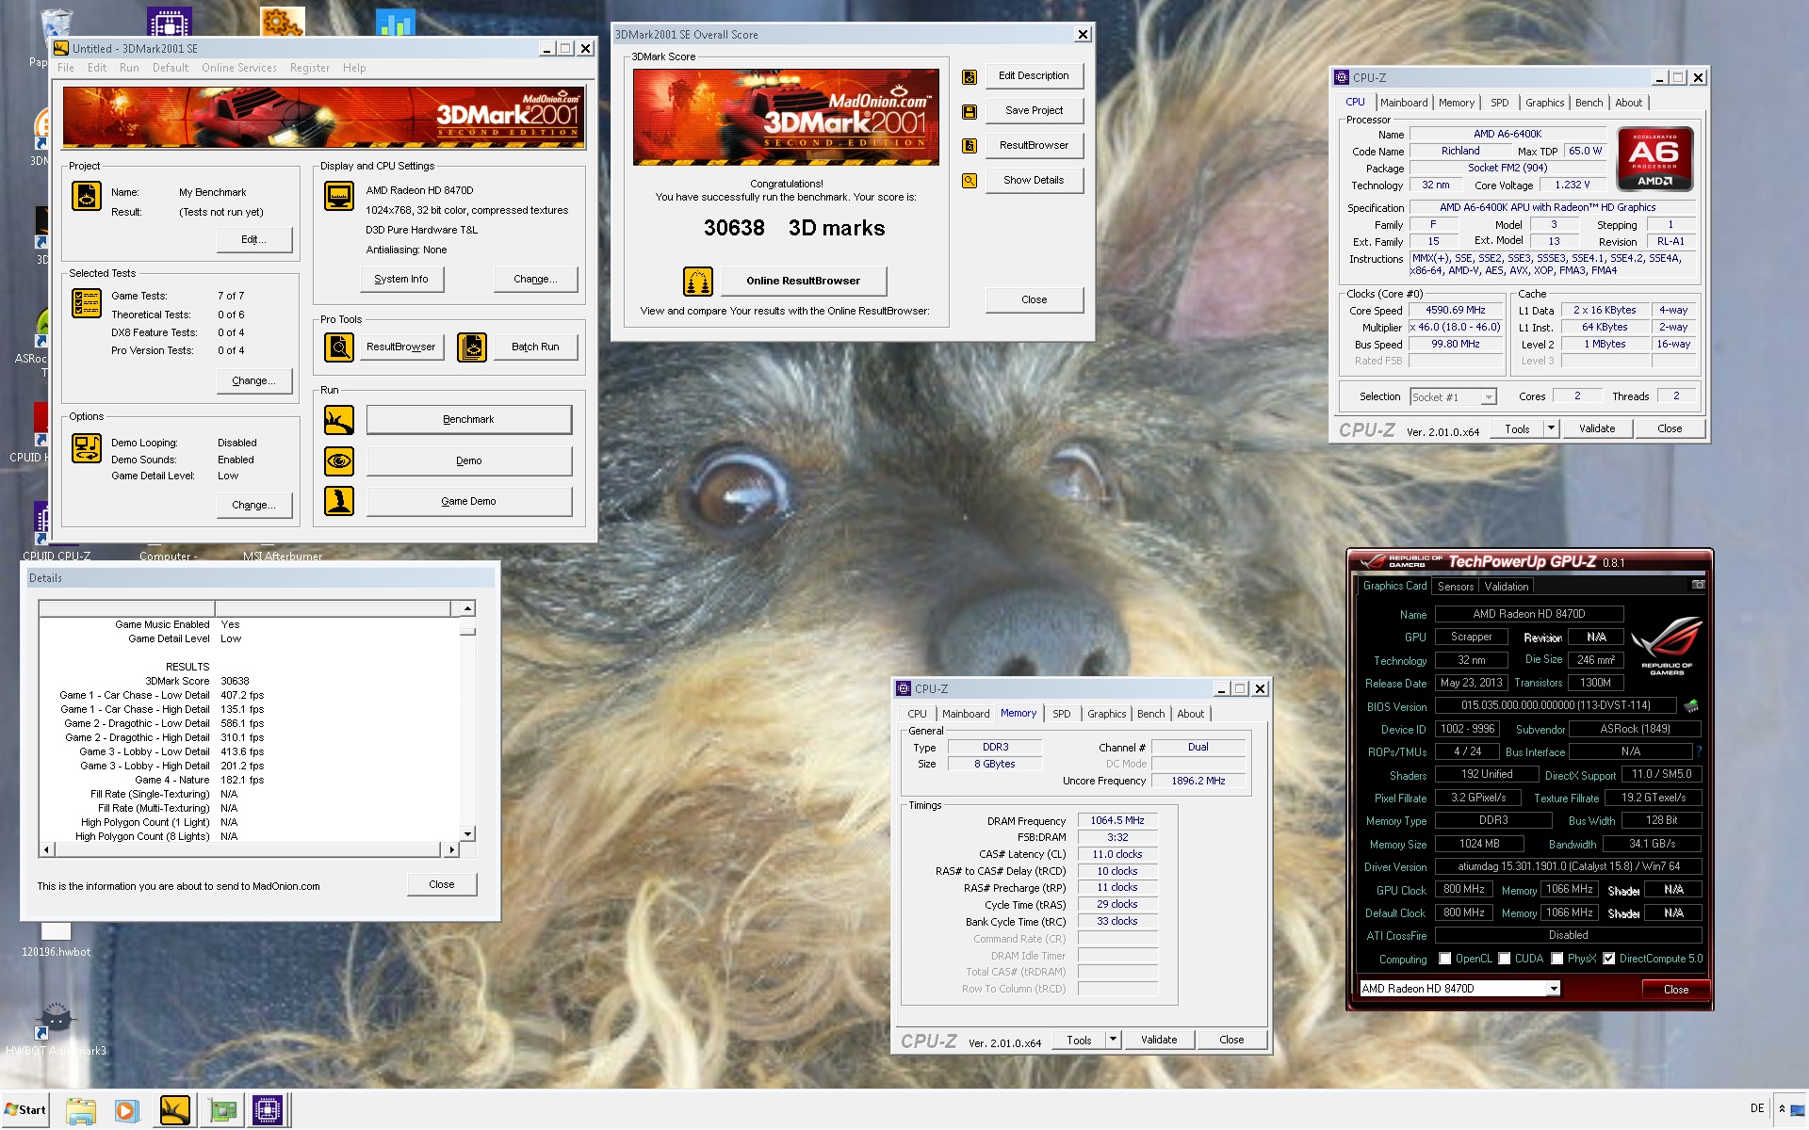
Task: Click the Save Project floppy icon
Action: tap(970, 112)
